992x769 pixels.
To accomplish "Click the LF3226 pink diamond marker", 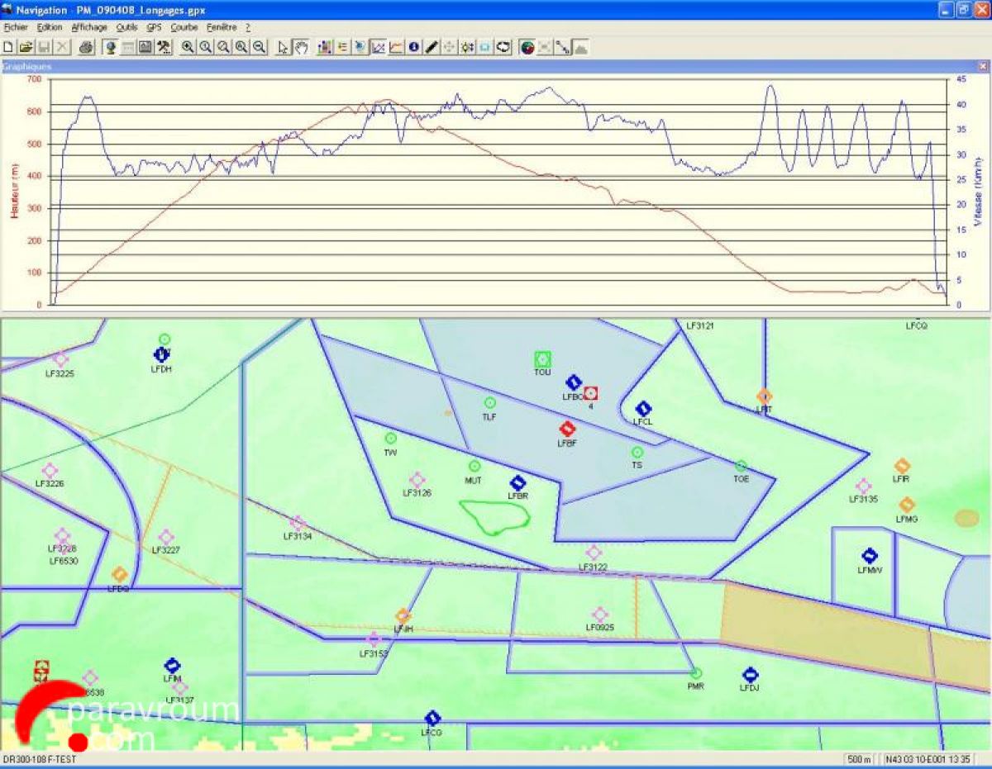I will (x=50, y=471).
